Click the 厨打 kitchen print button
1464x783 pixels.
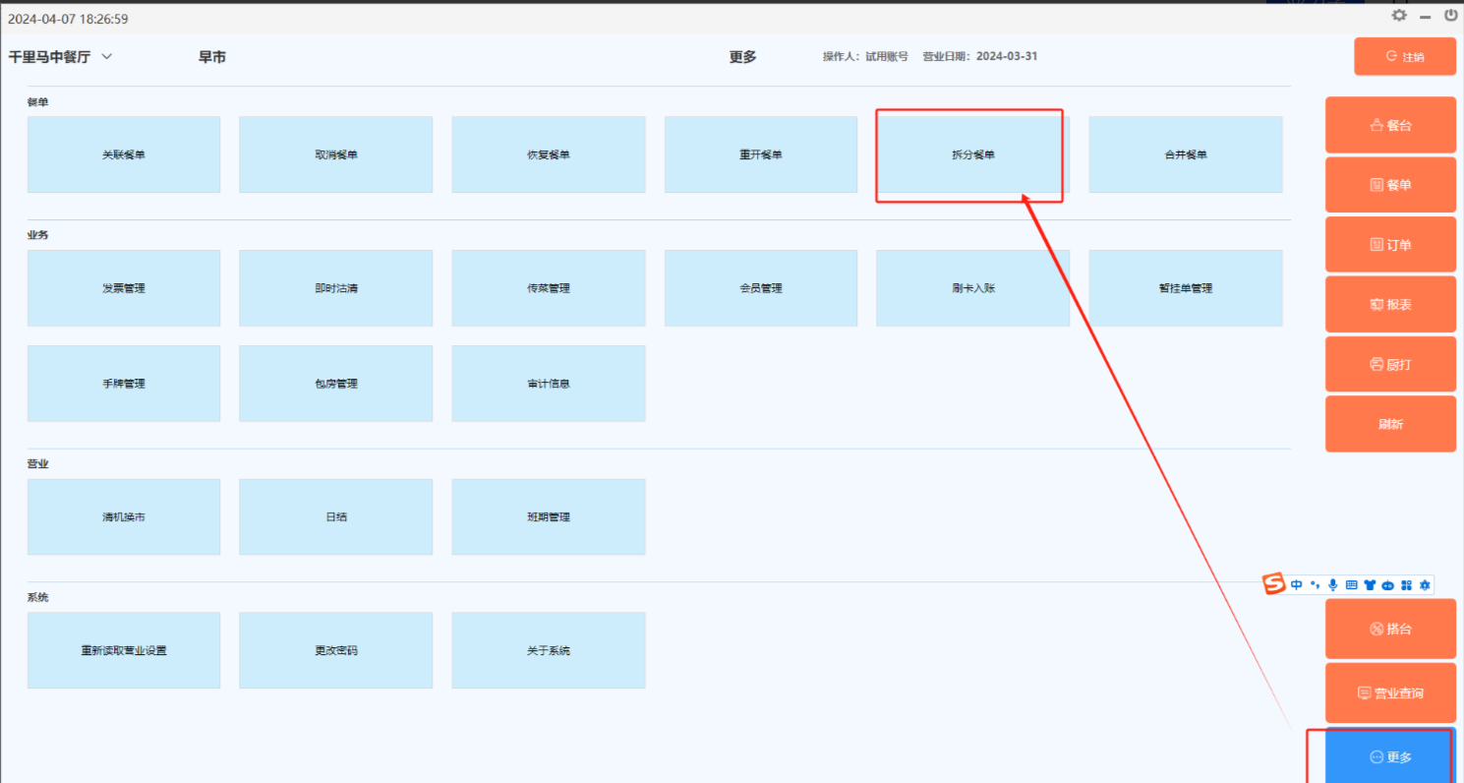point(1390,365)
